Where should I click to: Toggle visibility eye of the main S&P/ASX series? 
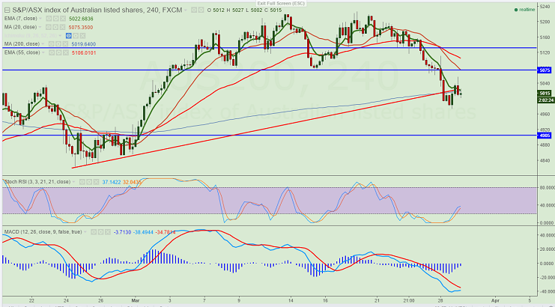coord(194,10)
